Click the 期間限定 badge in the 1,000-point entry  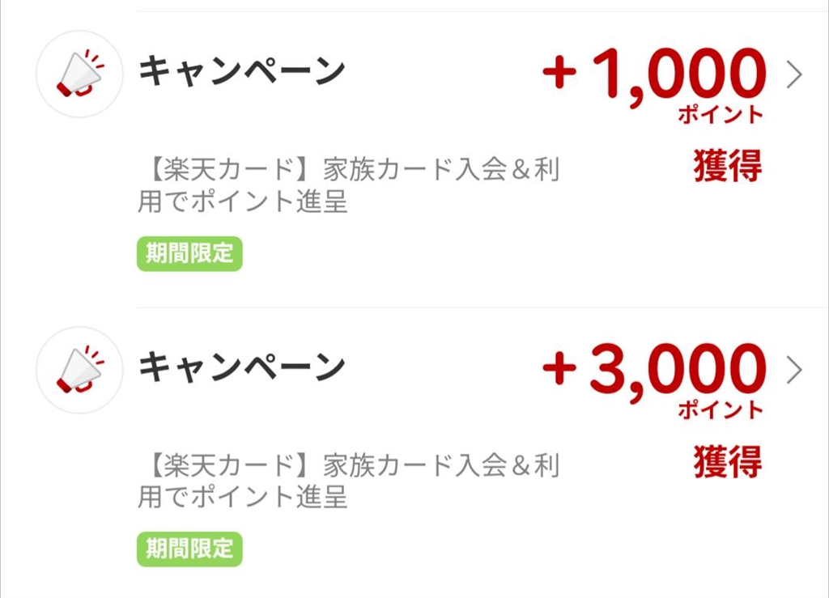pyautogui.click(x=189, y=253)
